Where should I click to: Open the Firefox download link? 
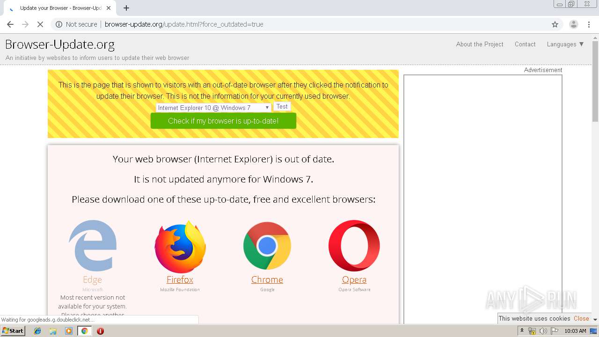click(x=180, y=279)
